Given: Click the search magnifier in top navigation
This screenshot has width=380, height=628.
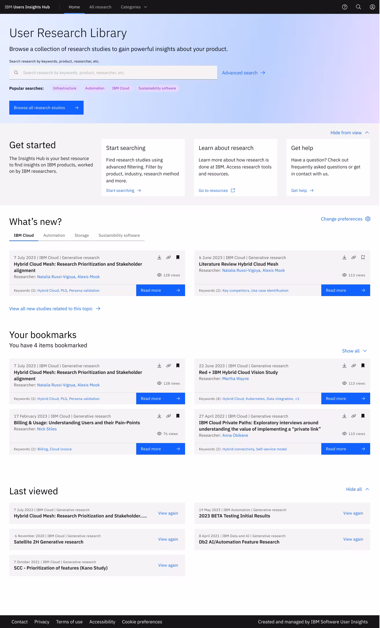Looking at the screenshot, I should [358, 7].
